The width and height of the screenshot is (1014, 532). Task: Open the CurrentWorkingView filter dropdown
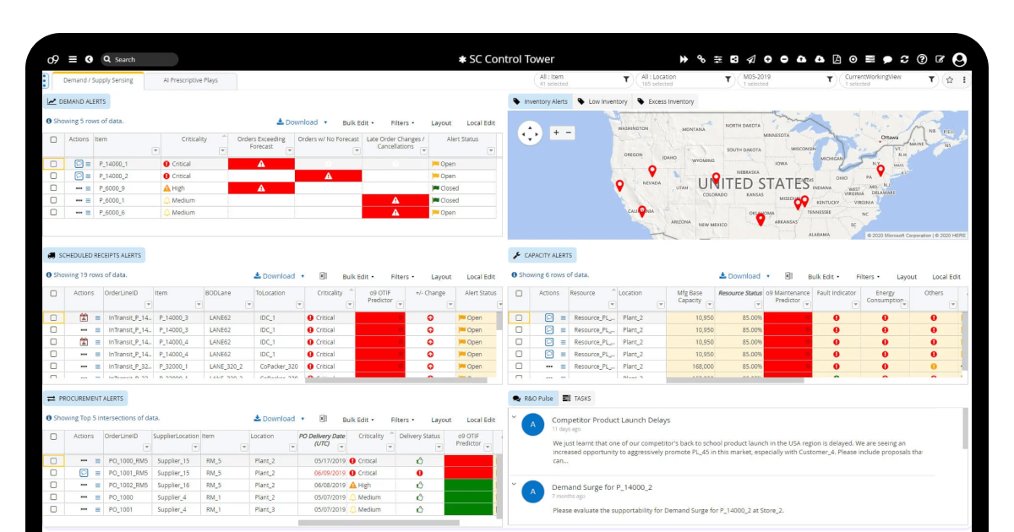(890, 79)
